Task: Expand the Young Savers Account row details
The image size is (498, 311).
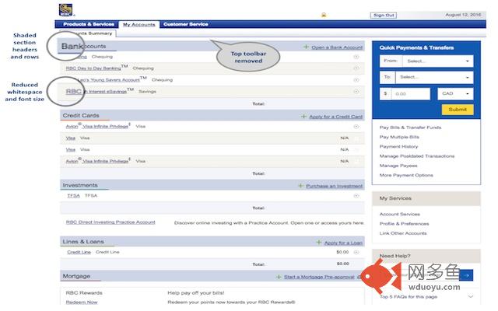Action: pyautogui.click(x=356, y=80)
